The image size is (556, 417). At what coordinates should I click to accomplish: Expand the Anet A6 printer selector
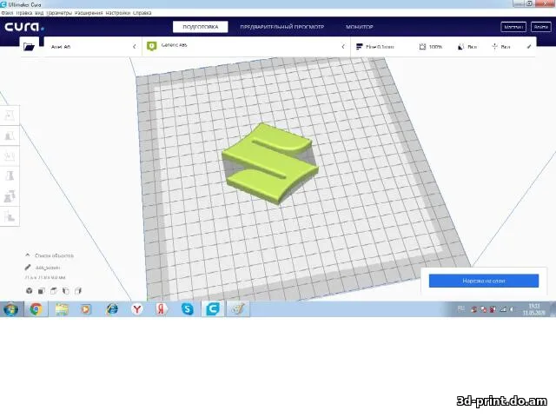93,46
